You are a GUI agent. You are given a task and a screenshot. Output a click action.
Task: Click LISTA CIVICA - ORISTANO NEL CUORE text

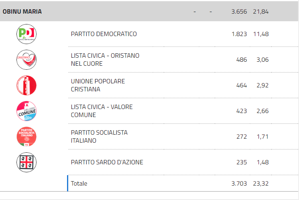[x=105, y=60]
